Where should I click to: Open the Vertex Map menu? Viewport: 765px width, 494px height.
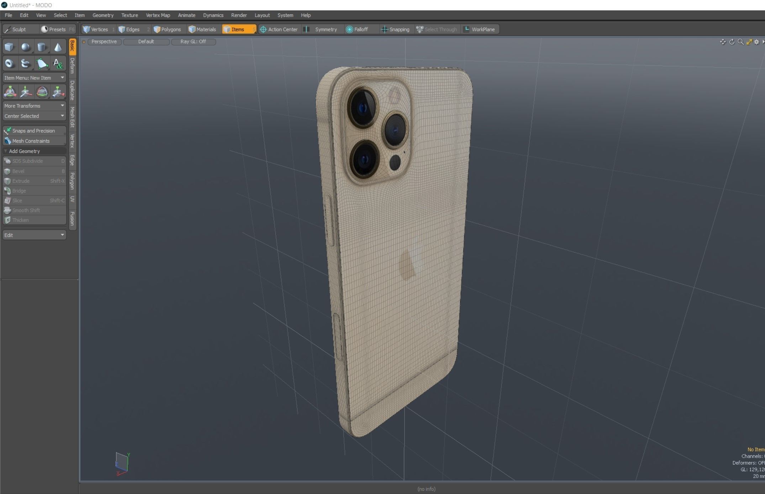pos(158,15)
